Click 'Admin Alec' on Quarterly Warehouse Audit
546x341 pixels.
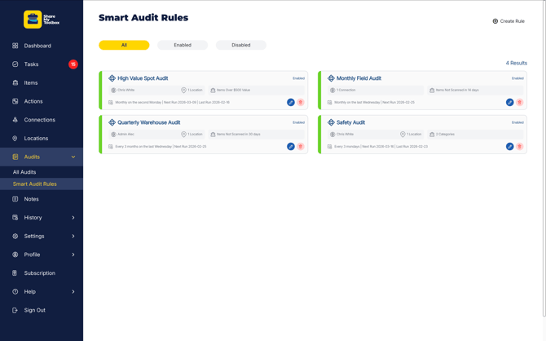point(125,135)
